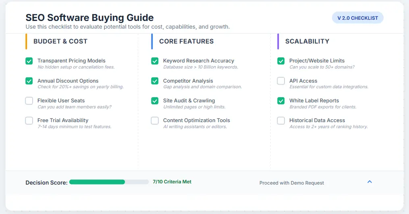Viewport: 409px width, 214px height.
Task: Click the 'Decision Score:' label
Action: point(46,183)
